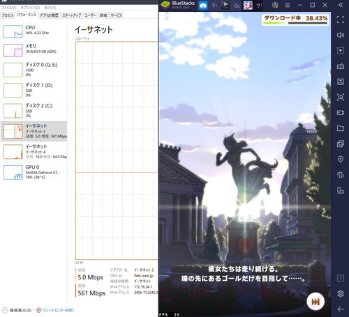
Task: Switch to the Google Play Store tab
Action: 225,5
